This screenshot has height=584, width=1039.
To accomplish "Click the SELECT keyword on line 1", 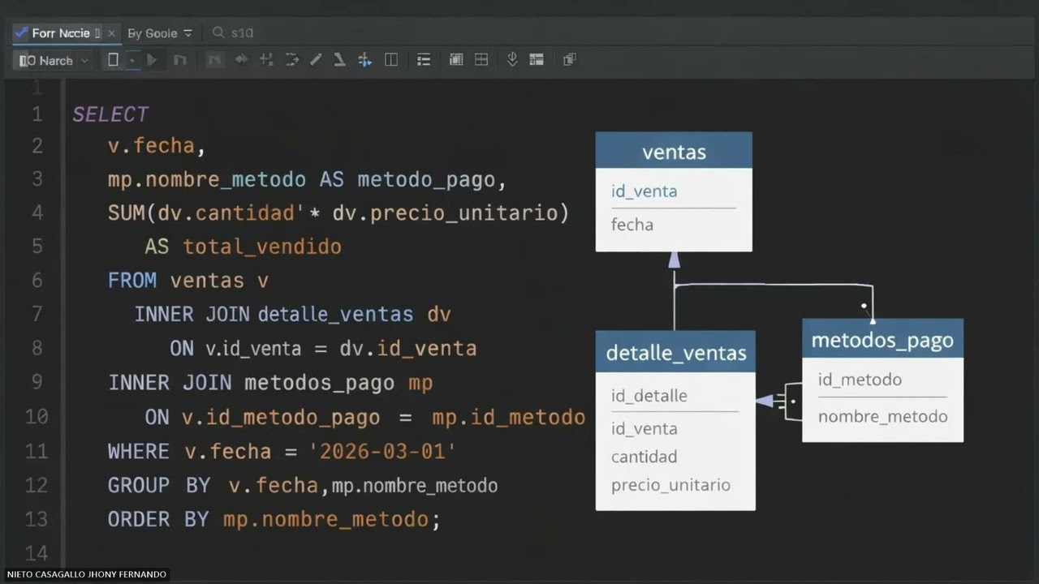I will (x=110, y=114).
